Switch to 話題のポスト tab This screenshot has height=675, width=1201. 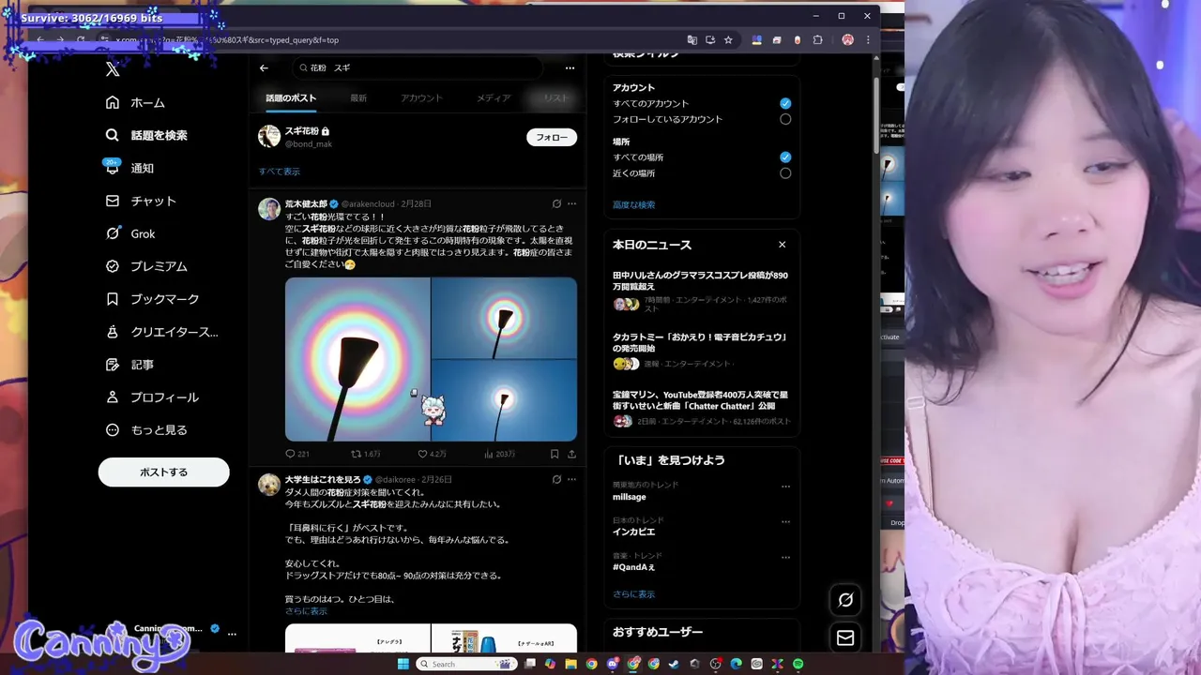pyautogui.click(x=291, y=97)
